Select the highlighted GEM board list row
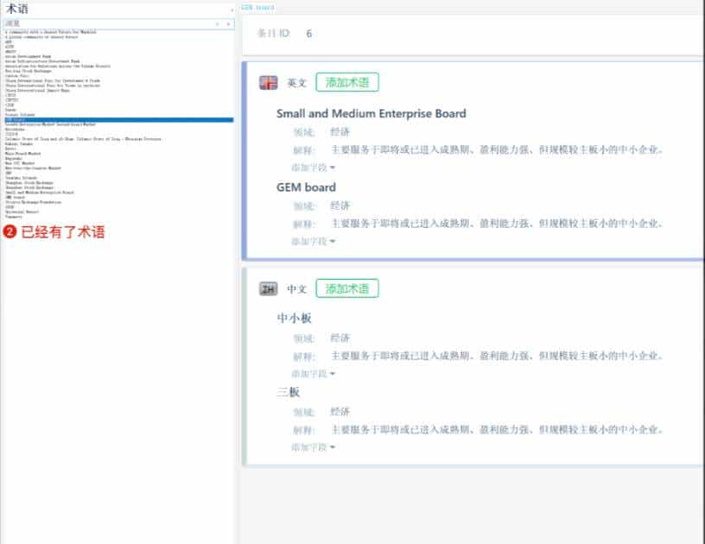Screen dimensions: 705x544 point(119,120)
